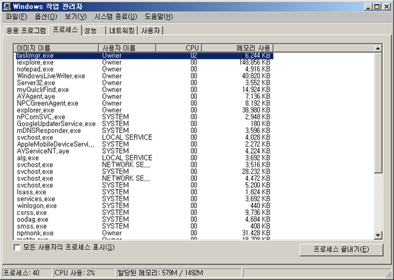Open the 시스템 종료(U) menu

(116, 17)
